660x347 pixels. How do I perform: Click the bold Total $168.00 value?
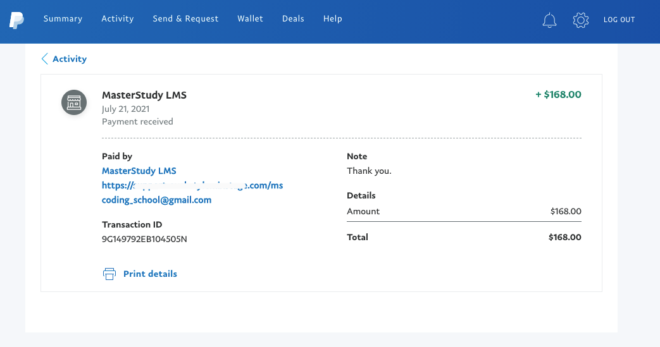565,237
